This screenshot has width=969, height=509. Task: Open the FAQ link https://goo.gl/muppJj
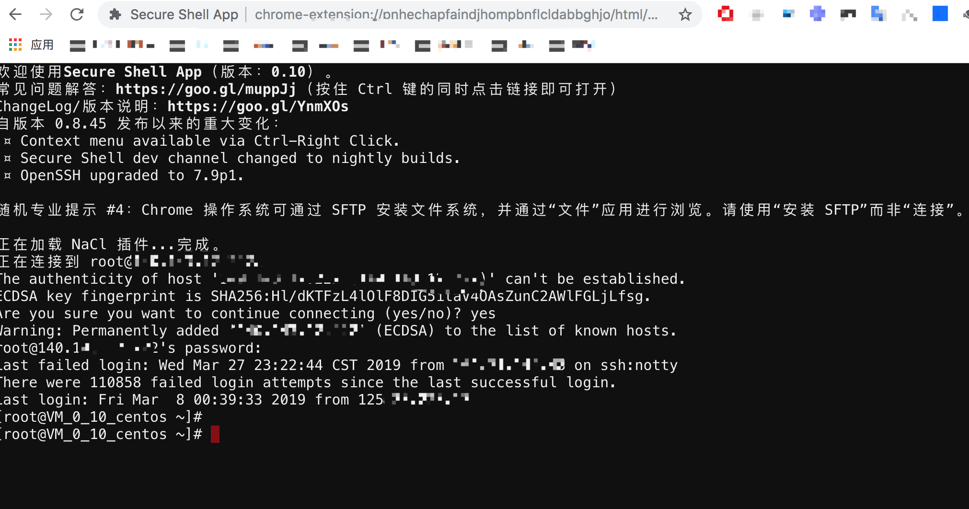[206, 89]
